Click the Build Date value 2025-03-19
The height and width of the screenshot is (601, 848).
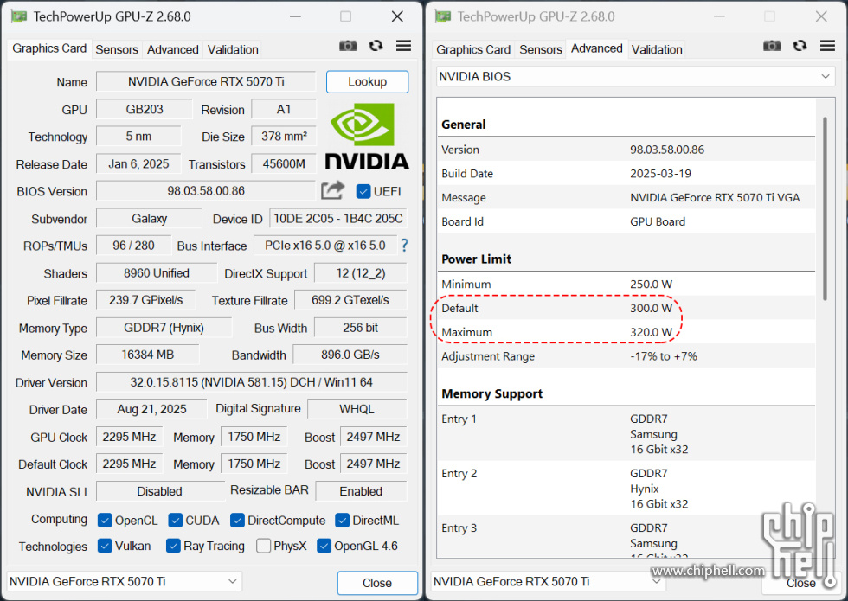coord(660,174)
